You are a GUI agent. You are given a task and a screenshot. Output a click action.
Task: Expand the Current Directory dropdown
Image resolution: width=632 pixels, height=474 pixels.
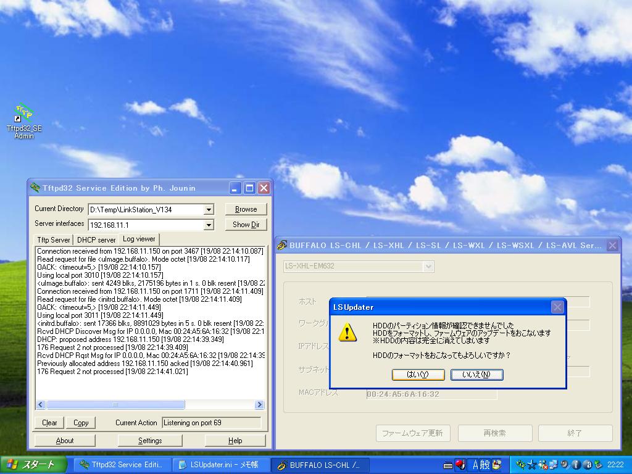point(209,210)
